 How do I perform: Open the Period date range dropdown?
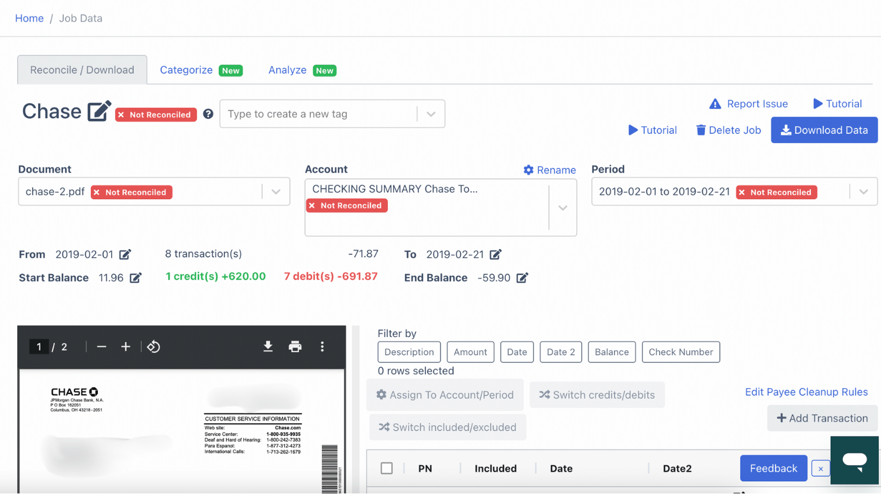[863, 191]
